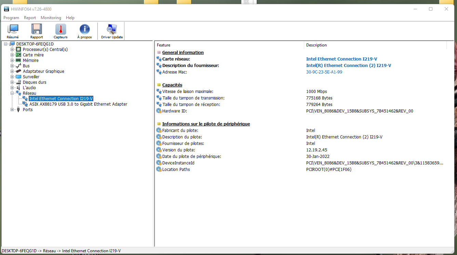Click General information section header

point(183,52)
